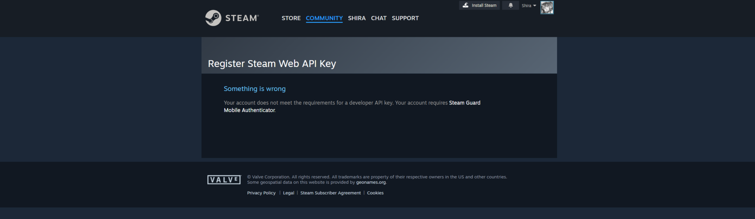Viewport: 755px width, 219px height.
Task: Open the Legal link
Action: point(288,193)
